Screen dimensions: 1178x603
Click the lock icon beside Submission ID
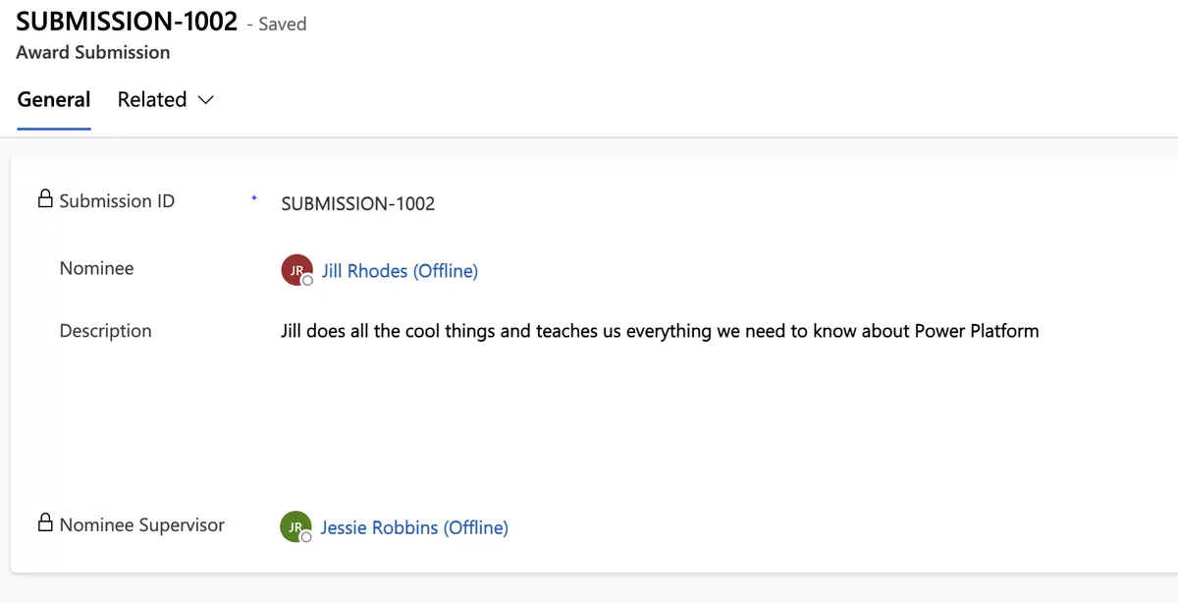[x=45, y=200]
